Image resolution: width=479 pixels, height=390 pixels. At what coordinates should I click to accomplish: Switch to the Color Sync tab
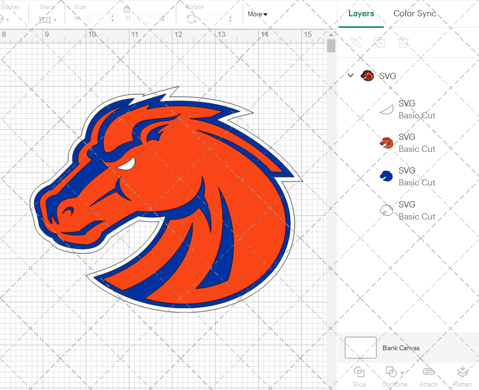(x=415, y=13)
